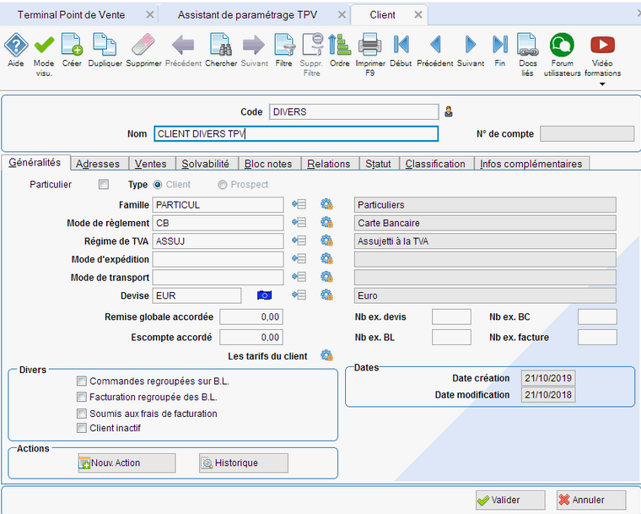Click the Imprimer F9 printer icon
641x514 pixels.
coord(370,45)
